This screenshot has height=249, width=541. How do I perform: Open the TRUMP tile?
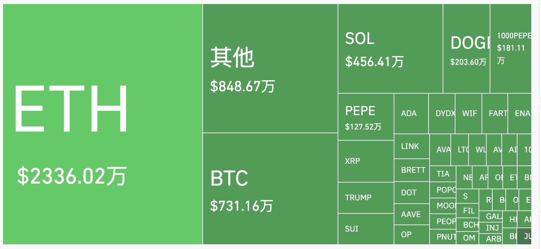[366, 198]
